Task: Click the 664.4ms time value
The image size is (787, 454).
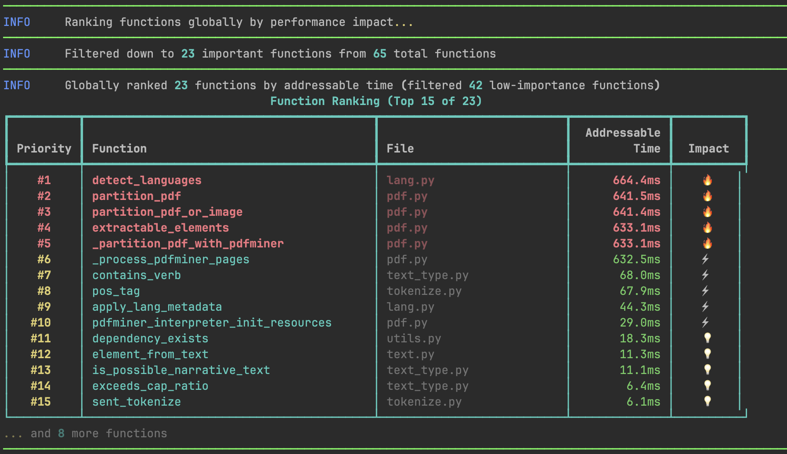Action: (x=636, y=180)
